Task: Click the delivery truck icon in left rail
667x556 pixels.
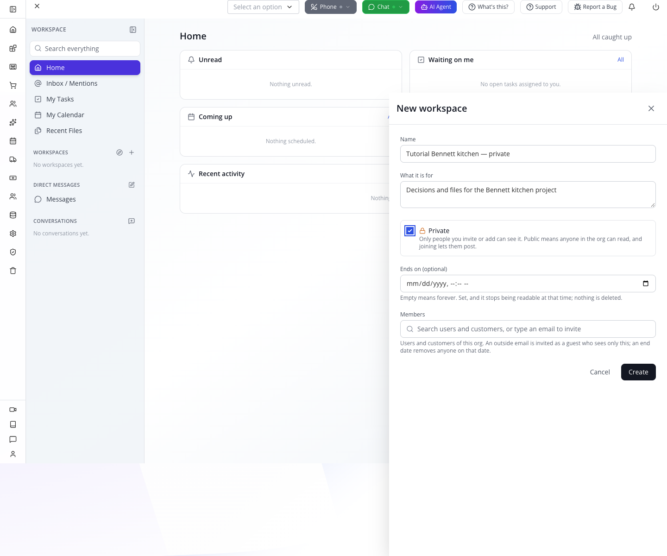Action: [x=13, y=159]
